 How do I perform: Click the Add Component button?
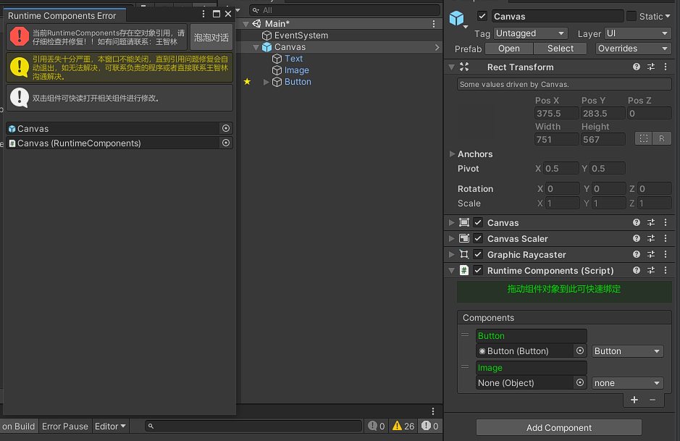[558, 427]
